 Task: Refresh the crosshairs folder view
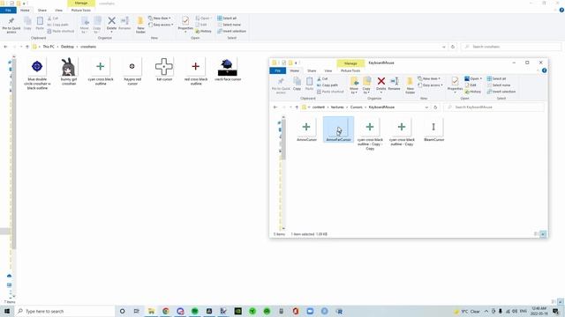click(x=453, y=47)
